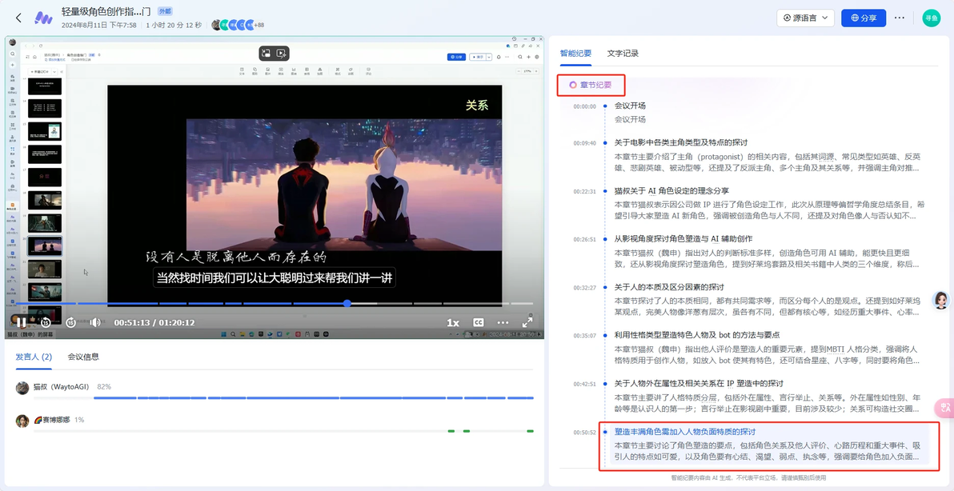Click the 00:35:07 chapter timestamp
Viewport: 954px width, 491px height.
pos(585,335)
